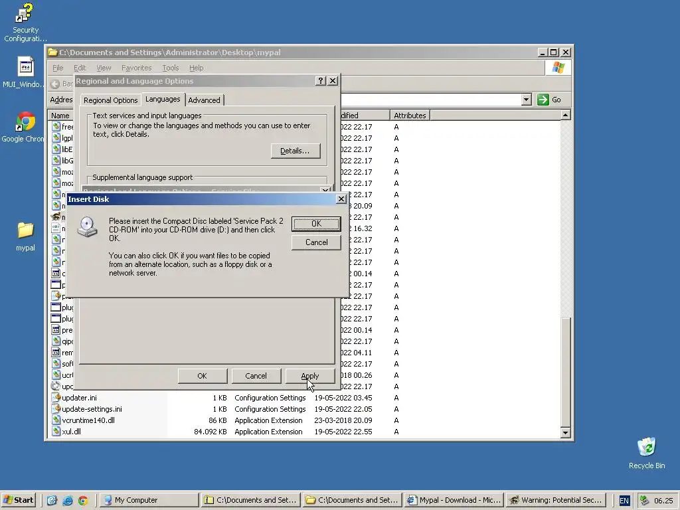
Task: Click the 84.092 KB size cell
Action: [210, 432]
